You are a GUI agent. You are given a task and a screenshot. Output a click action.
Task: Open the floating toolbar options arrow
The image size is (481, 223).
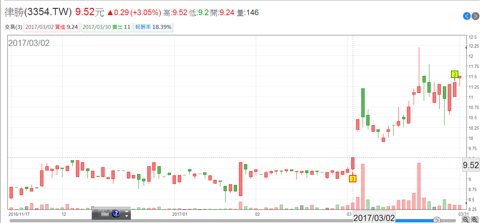[x=126, y=216]
